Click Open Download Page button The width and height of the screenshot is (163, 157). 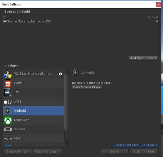87,87
